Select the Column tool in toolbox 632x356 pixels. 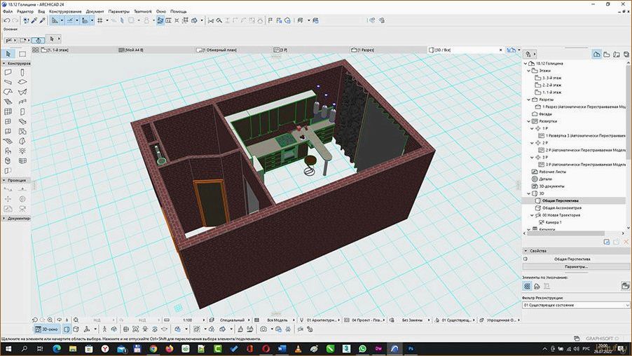22,72
